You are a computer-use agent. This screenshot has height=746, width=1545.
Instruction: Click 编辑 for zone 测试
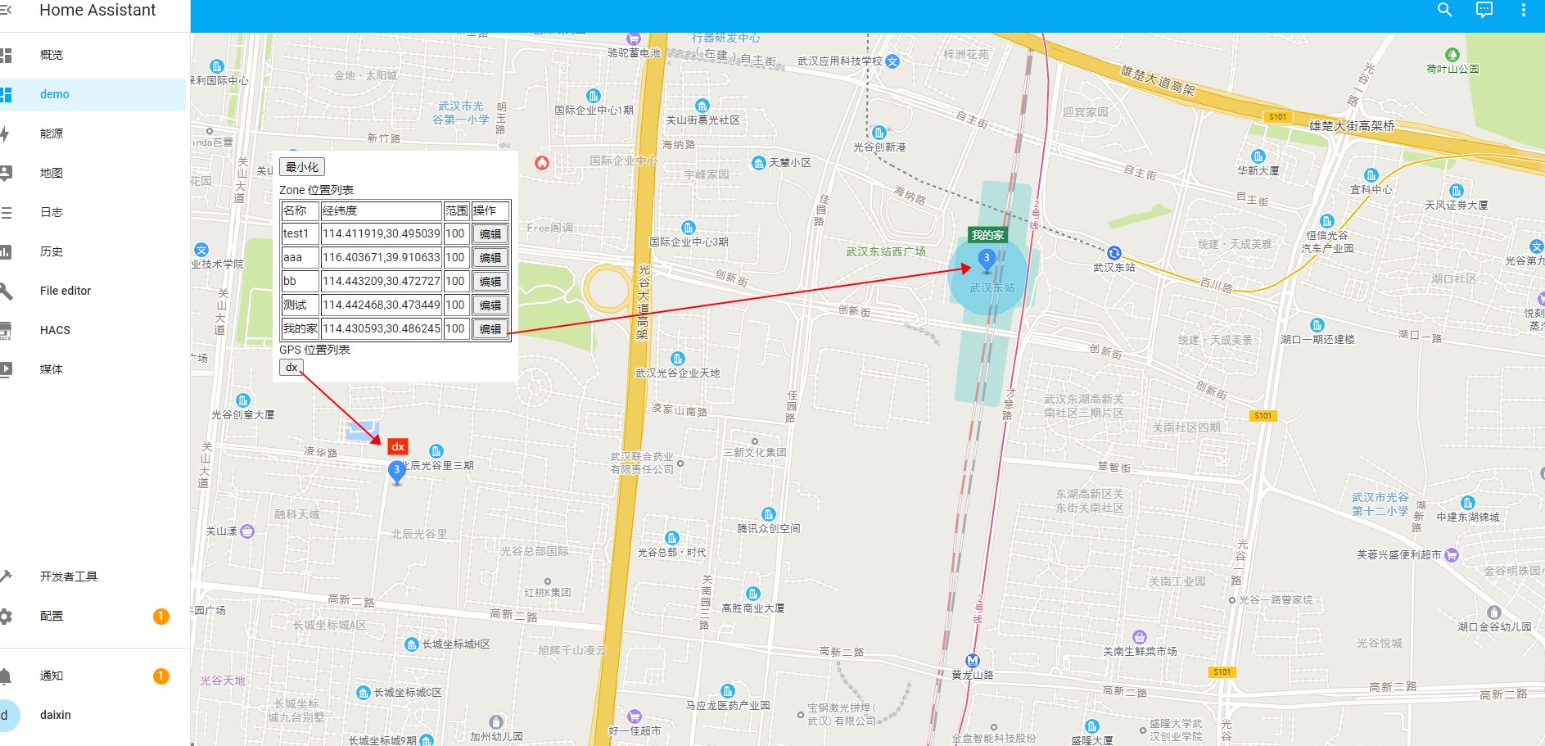(490, 305)
